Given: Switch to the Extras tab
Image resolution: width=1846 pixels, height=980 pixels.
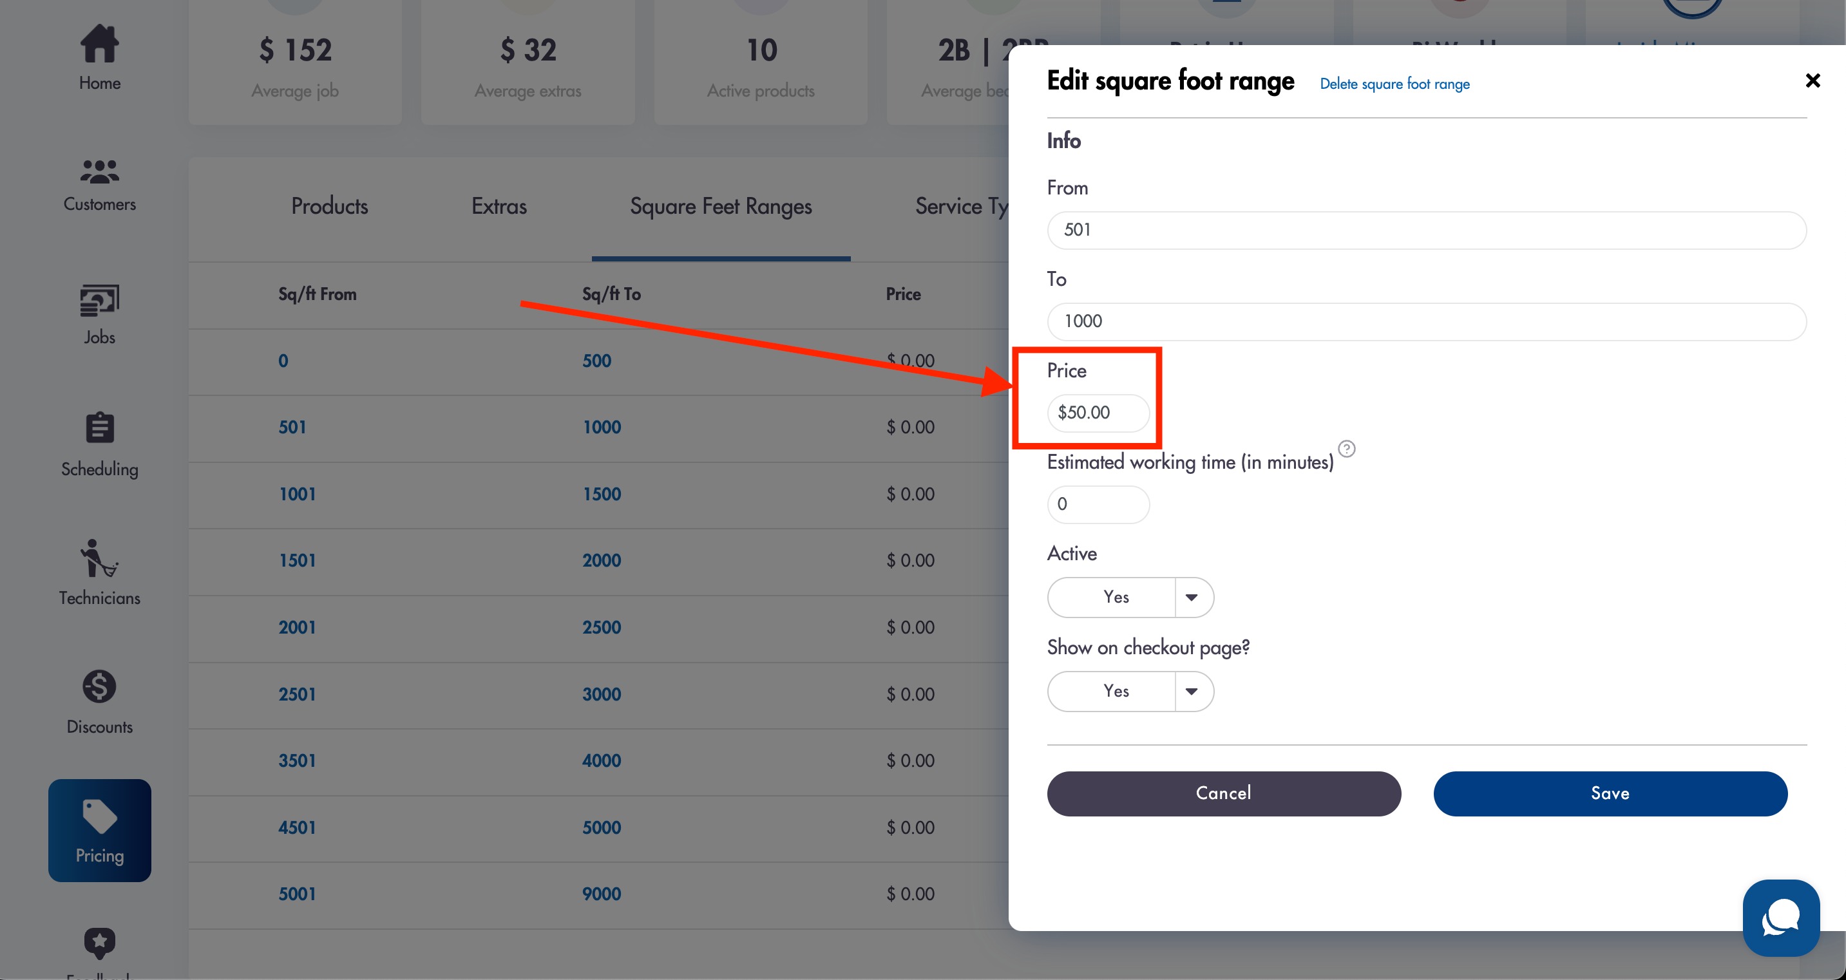Looking at the screenshot, I should [499, 206].
